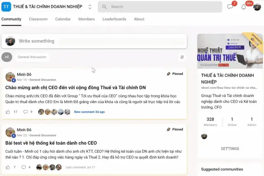Open 'Bài test về hệ thống kế toán' post
The image size is (264, 176).
[51, 143]
